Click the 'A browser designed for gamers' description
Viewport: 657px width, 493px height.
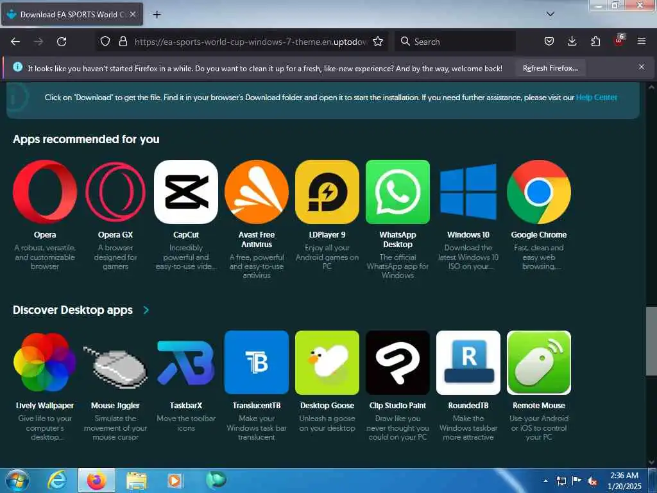tap(115, 257)
